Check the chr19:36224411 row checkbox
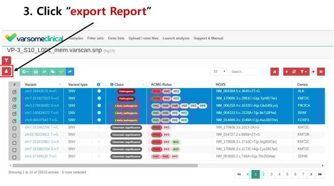 click(x=14, y=135)
